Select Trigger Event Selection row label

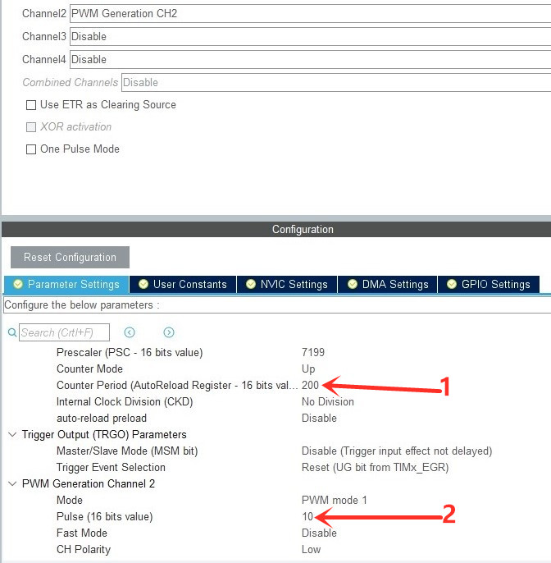pyautogui.click(x=111, y=467)
